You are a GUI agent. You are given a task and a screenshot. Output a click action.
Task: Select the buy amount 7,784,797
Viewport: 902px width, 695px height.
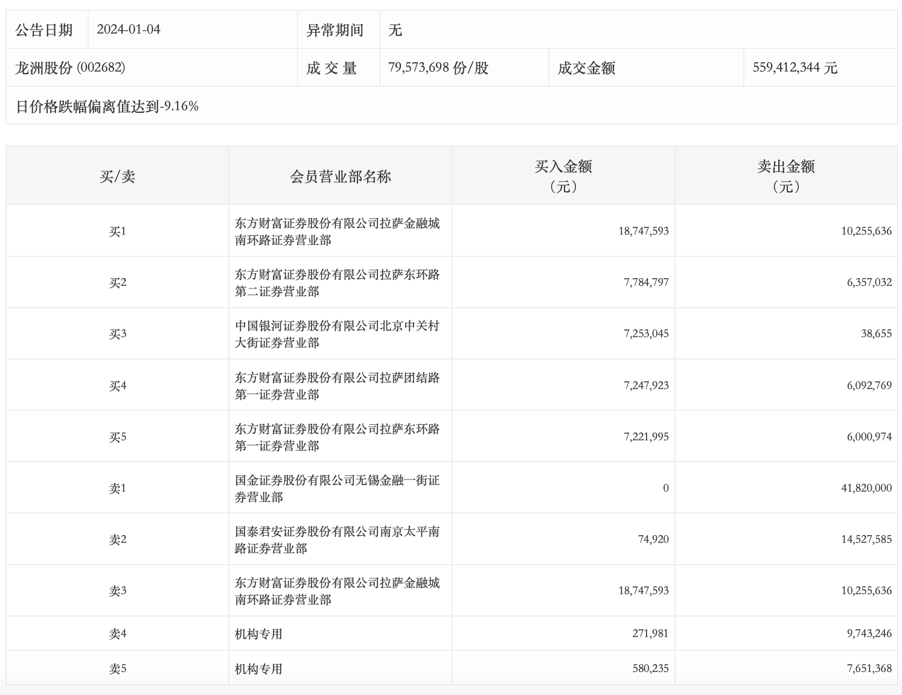point(647,282)
